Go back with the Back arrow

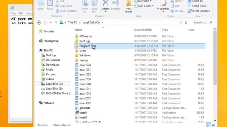coord(39,23)
